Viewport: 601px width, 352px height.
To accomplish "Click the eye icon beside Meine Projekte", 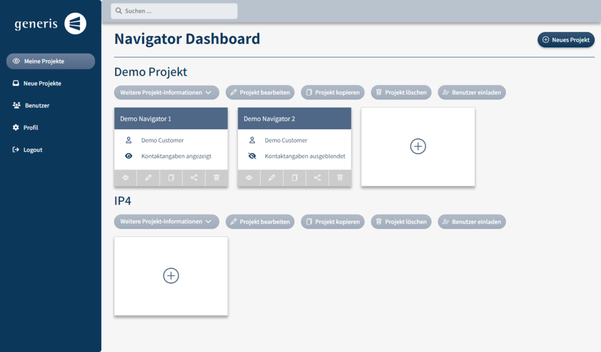I will [16, 61].
